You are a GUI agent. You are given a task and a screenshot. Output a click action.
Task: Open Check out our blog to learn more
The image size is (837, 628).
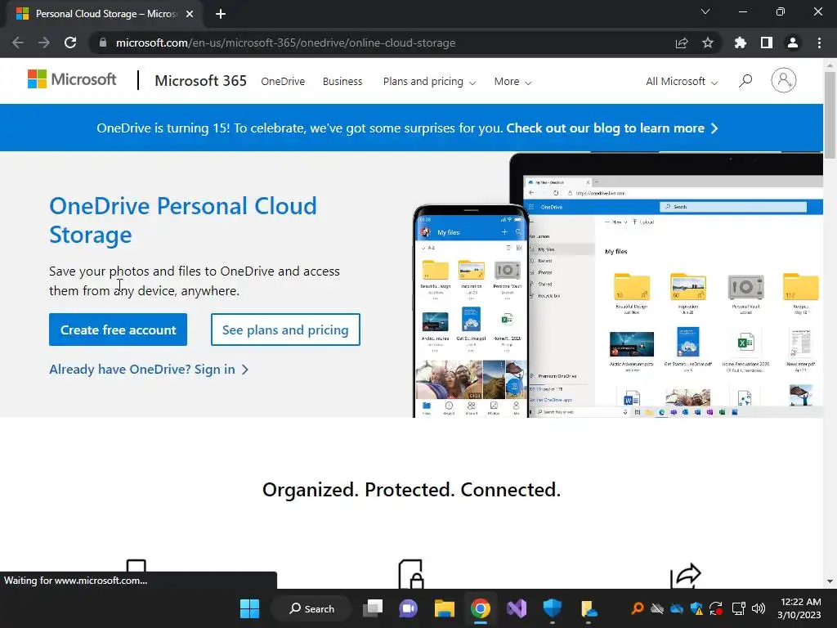pyautogui.click(x=611, y=128)
